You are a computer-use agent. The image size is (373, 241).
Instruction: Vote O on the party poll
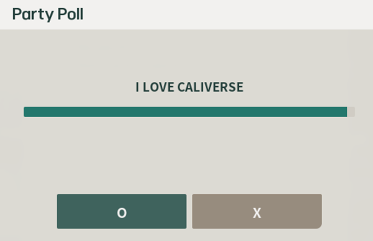click(122, 211)
